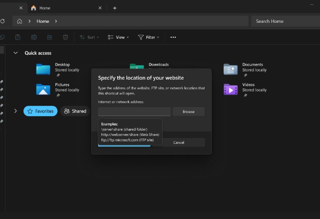320x219 pixels.
Task: Open the Documents folder icon
Action: (x=230, y=69)
